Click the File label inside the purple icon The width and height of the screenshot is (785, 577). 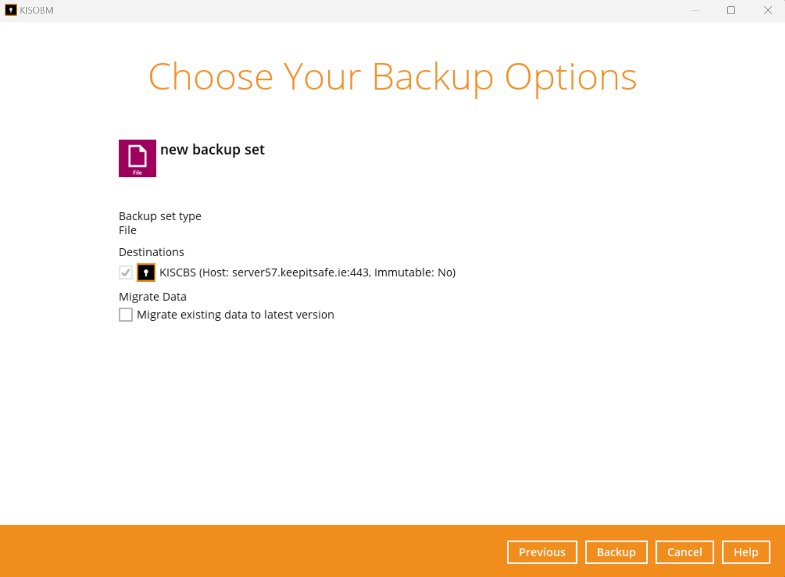(137, 172)
